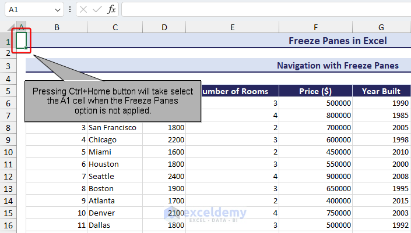Screen dimensions: 411x233
Task: Click the 'Year Built' header cell
Action: point(381,91)
